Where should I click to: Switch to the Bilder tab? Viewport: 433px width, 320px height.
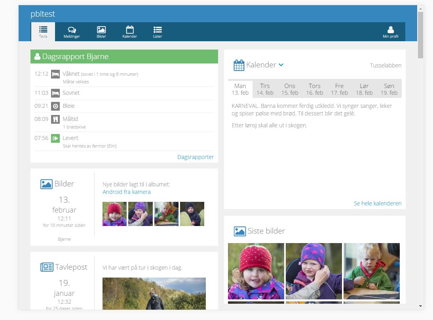pyautogui.click(x=101, y=32)
